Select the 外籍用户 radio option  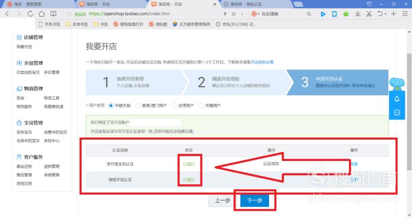[x=201, y=106]
